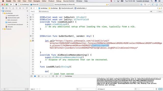163x91 pixels.
Task: Open the Navigate menu
Action: 37,1
